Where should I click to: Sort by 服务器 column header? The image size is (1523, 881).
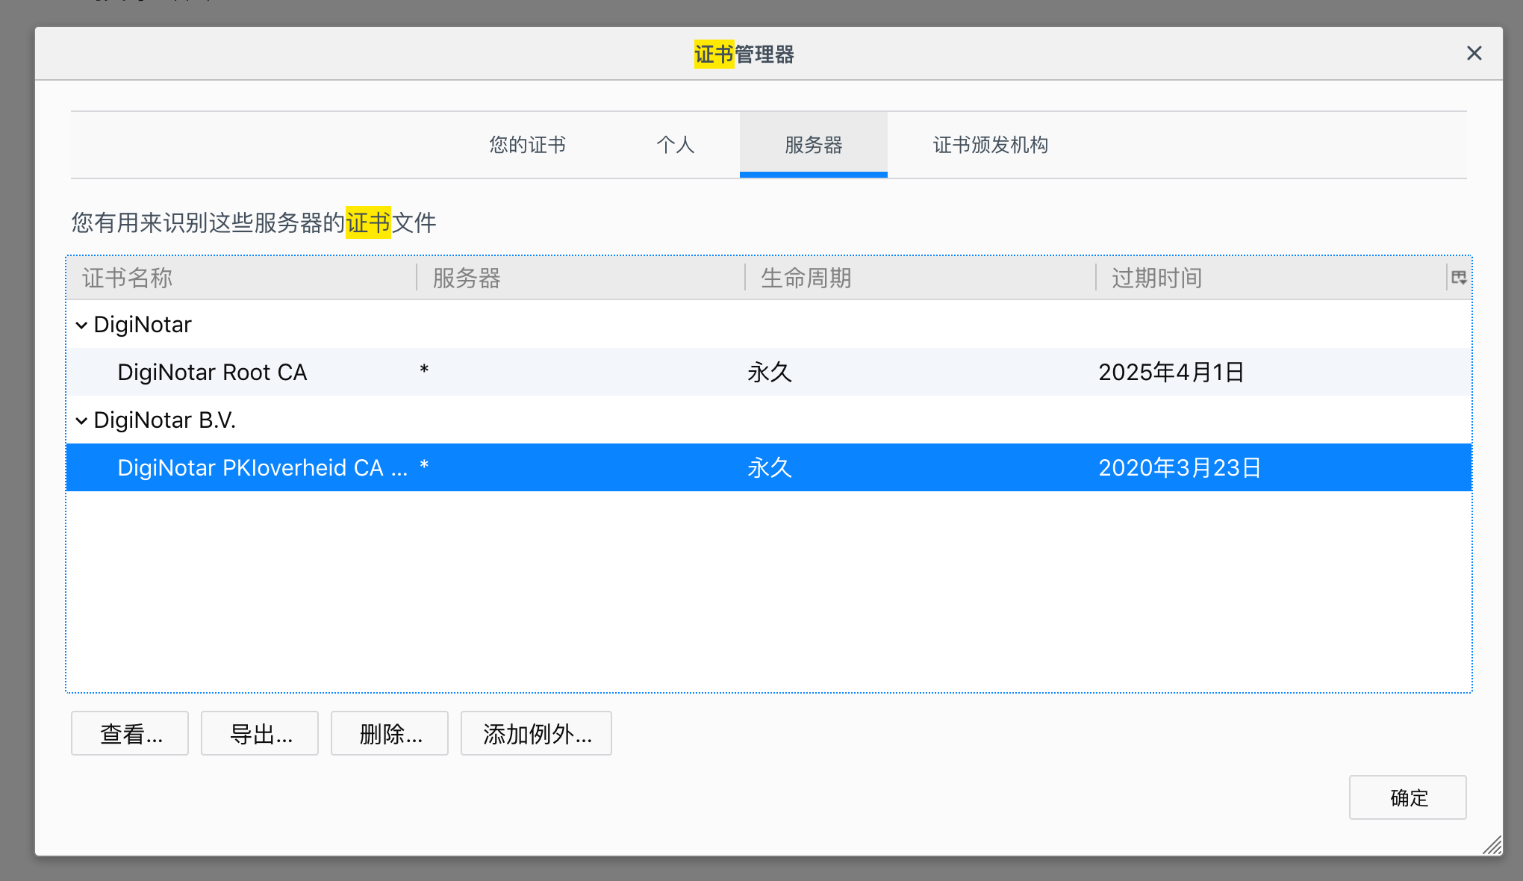click(579, 278)
